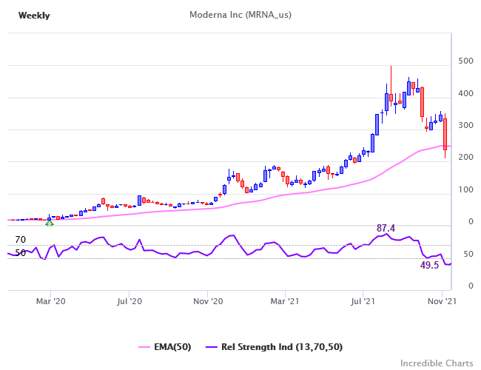This screenshot has height=370, width=481.
Task: Click the 300 price axis label
Action: [465, 126]
